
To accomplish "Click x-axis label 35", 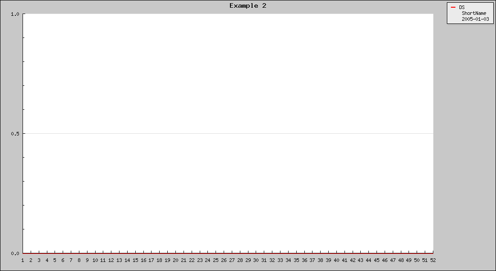I will 296,260.
